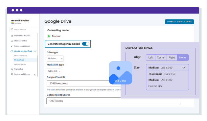
Task: Open Translation settings
Action: 19,69
